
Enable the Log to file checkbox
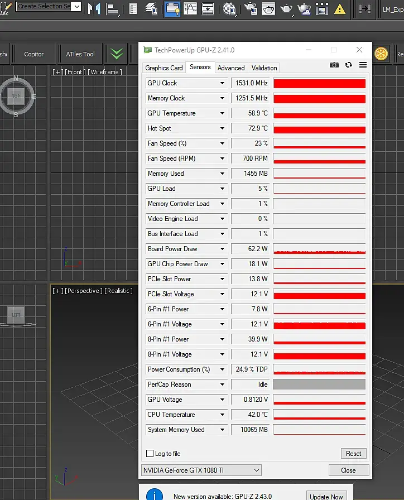click(150, 454)
